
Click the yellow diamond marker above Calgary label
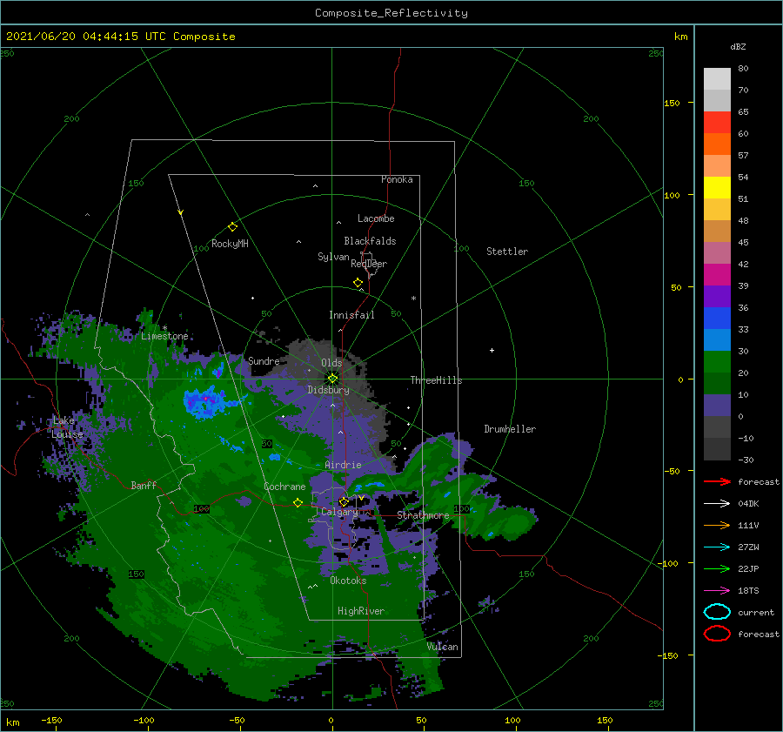(344, 501)
